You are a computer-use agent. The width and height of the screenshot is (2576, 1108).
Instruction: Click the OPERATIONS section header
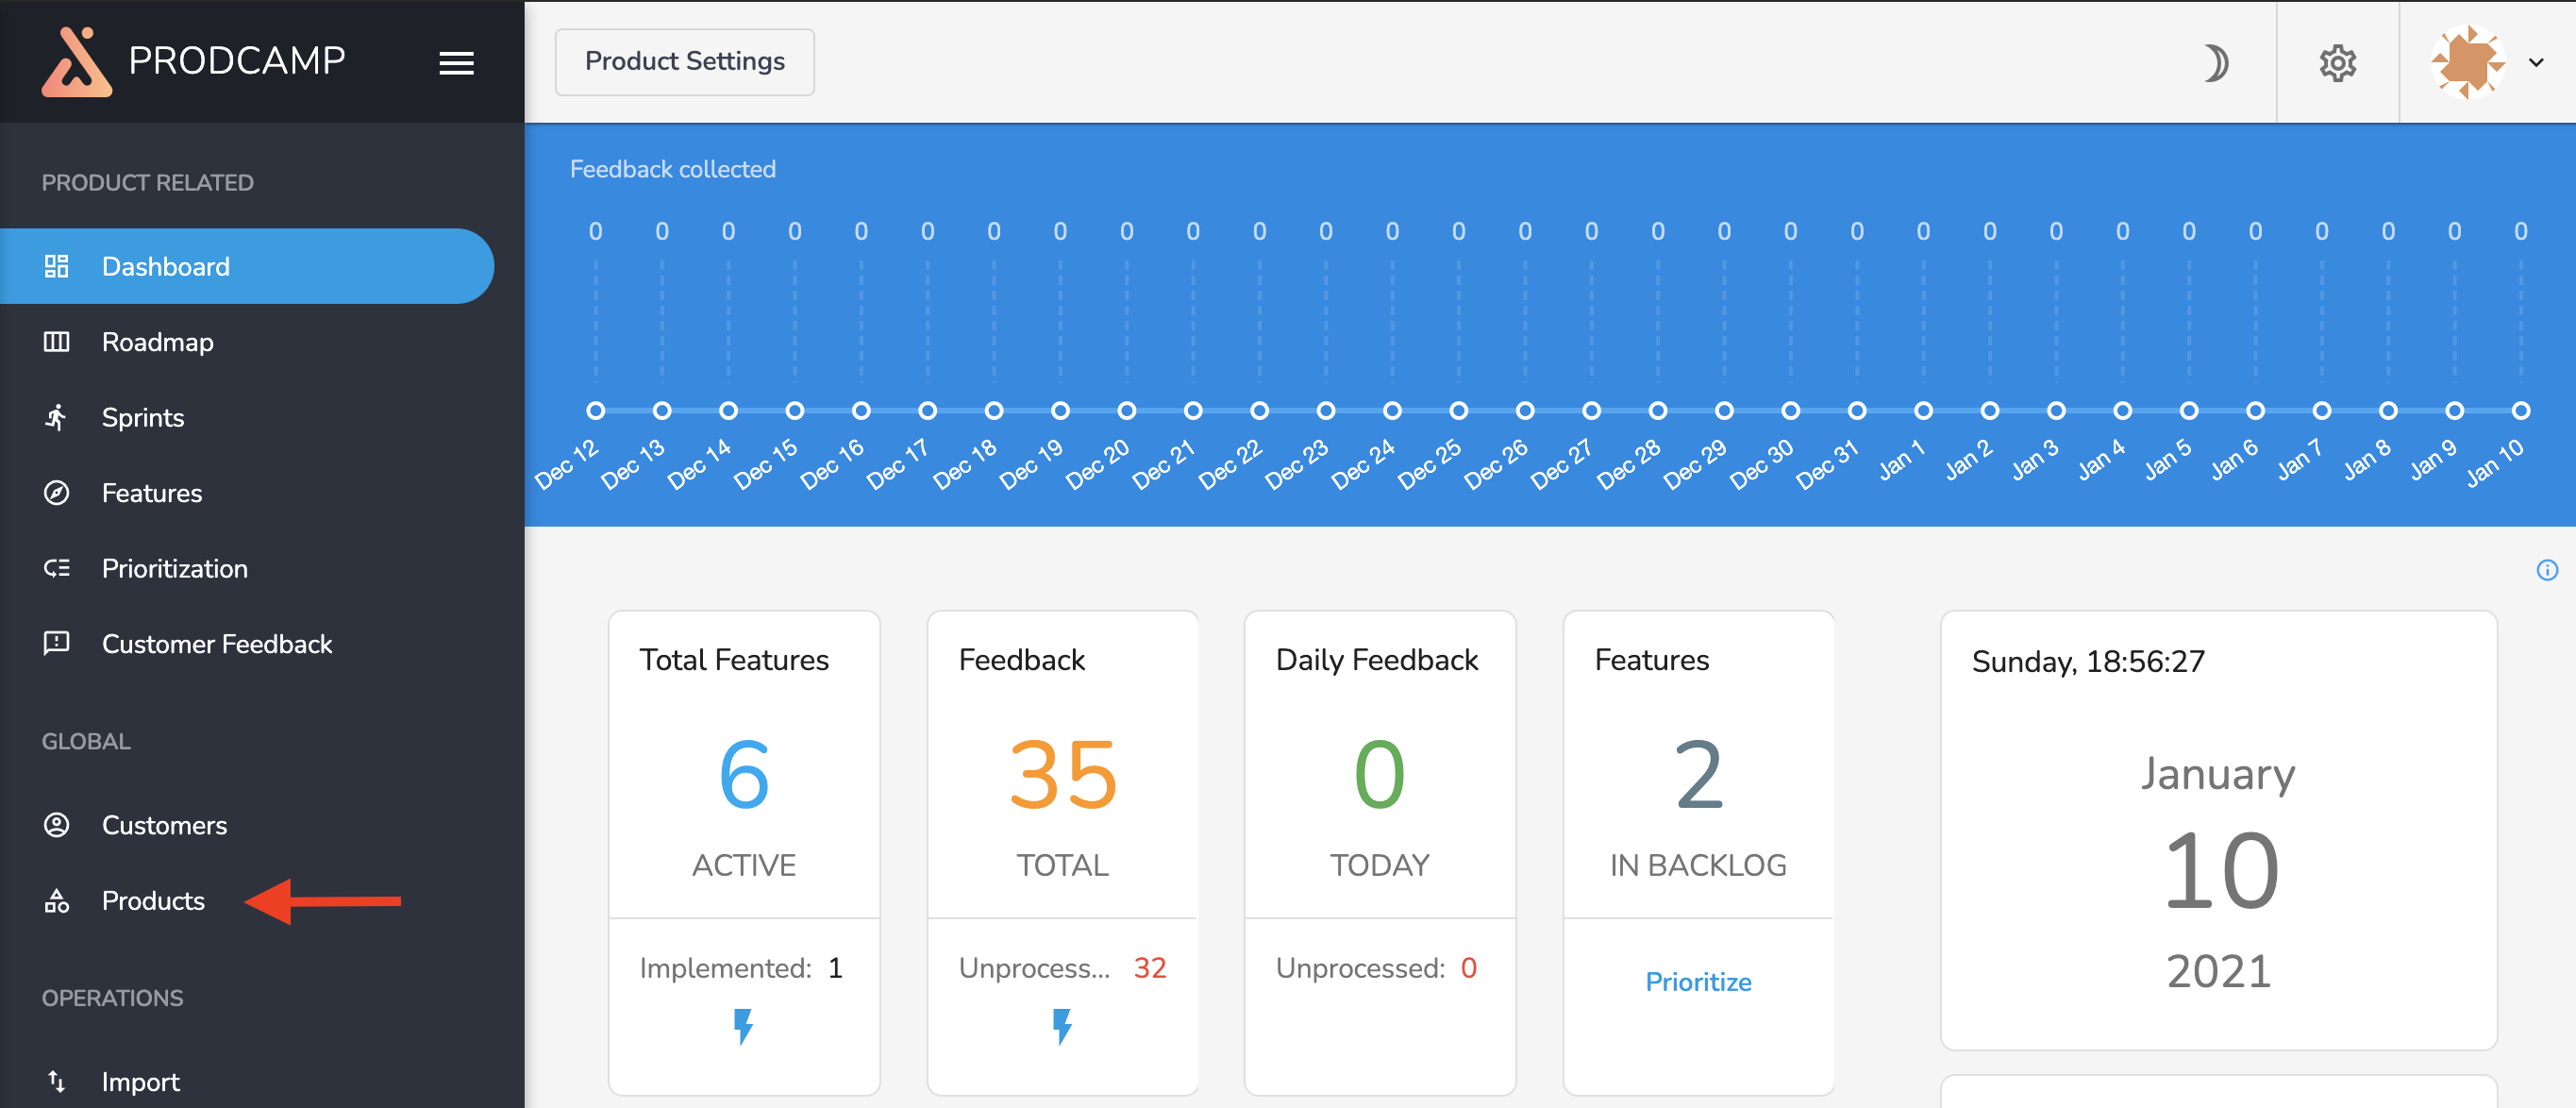pos(112,998)
